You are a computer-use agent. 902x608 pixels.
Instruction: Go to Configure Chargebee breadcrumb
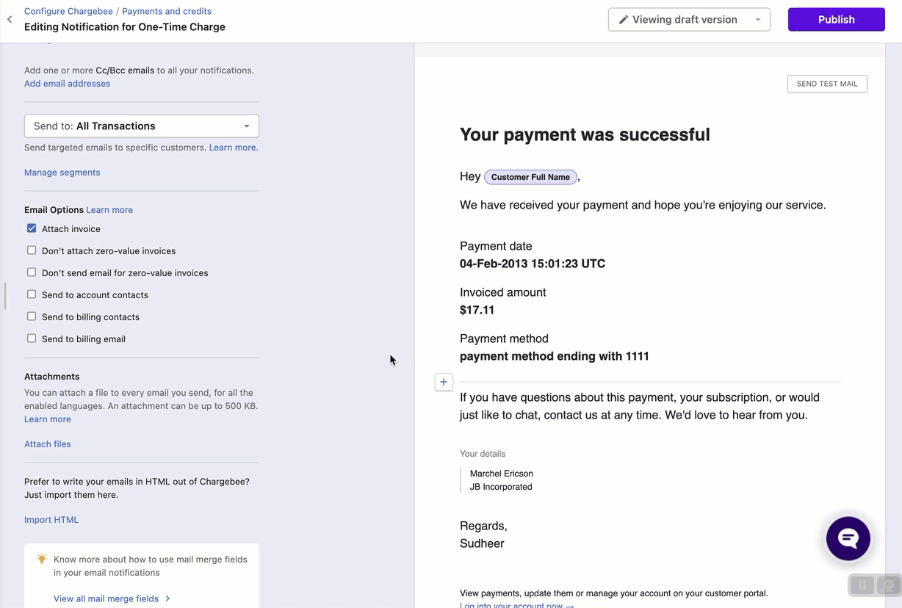tap(68, 11)
